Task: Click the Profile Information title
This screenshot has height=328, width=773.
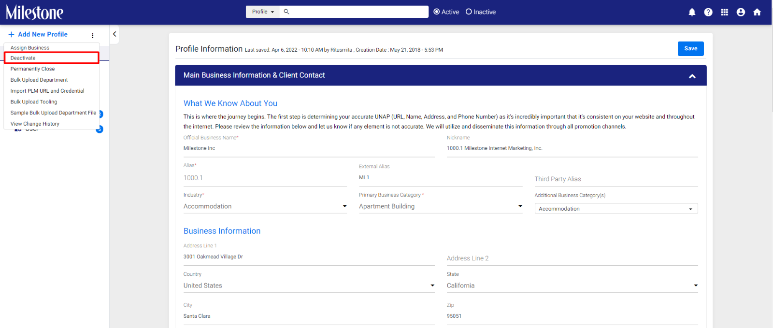Action: tap(209, 49)
